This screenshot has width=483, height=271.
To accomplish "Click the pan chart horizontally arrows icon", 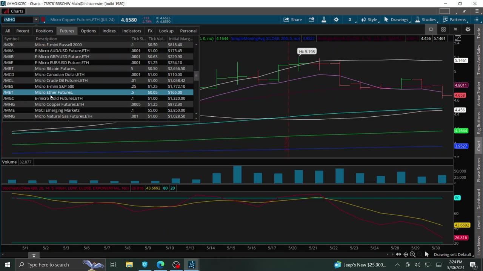I will pos(398,254).
